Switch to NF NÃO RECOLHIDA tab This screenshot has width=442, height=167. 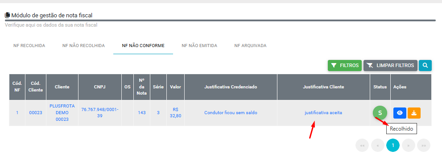83,45
